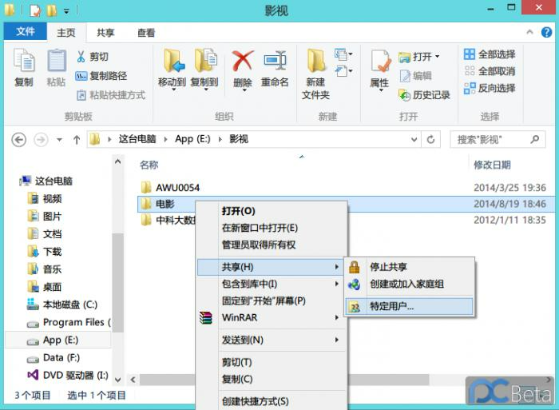The height and width of the screenshot is (410, 559).
Task: Click Edit (编辑) in the ribbon
Action: [415, 76]
